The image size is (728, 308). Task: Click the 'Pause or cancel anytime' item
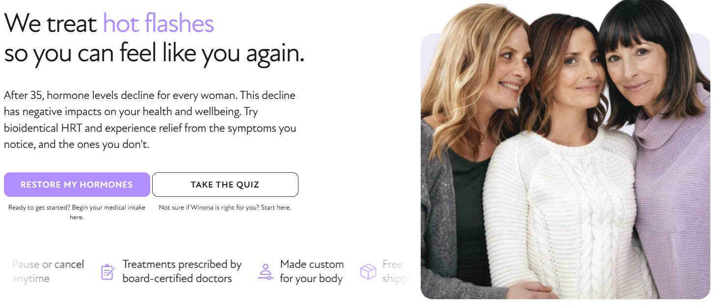coord(48,271)
